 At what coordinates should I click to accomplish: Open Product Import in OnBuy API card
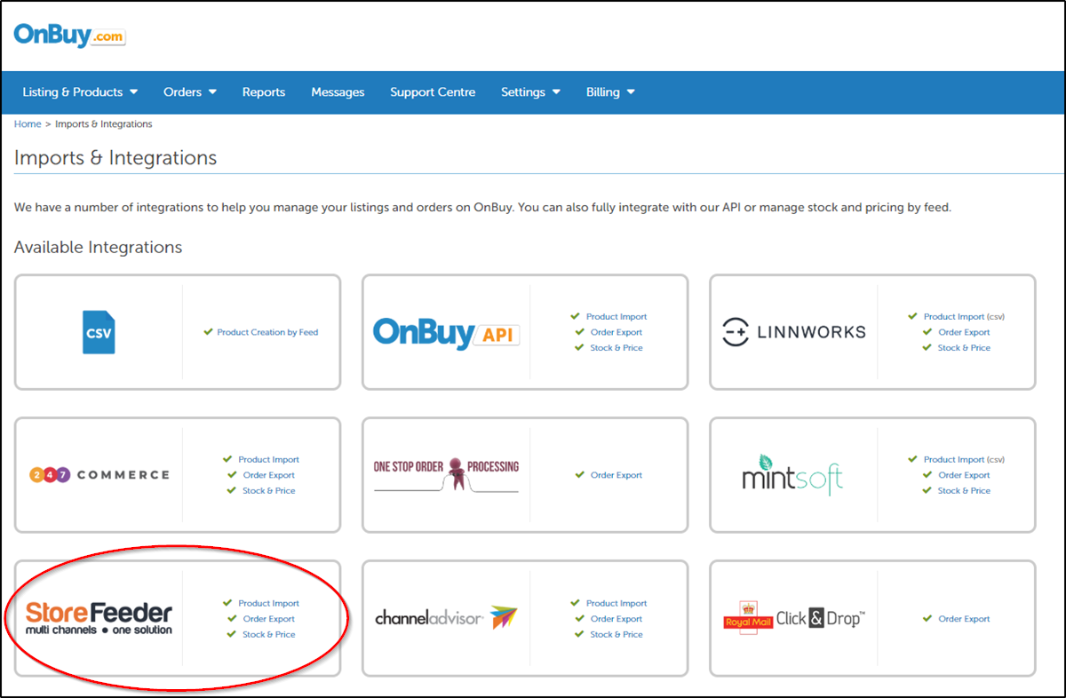(617, 317)
